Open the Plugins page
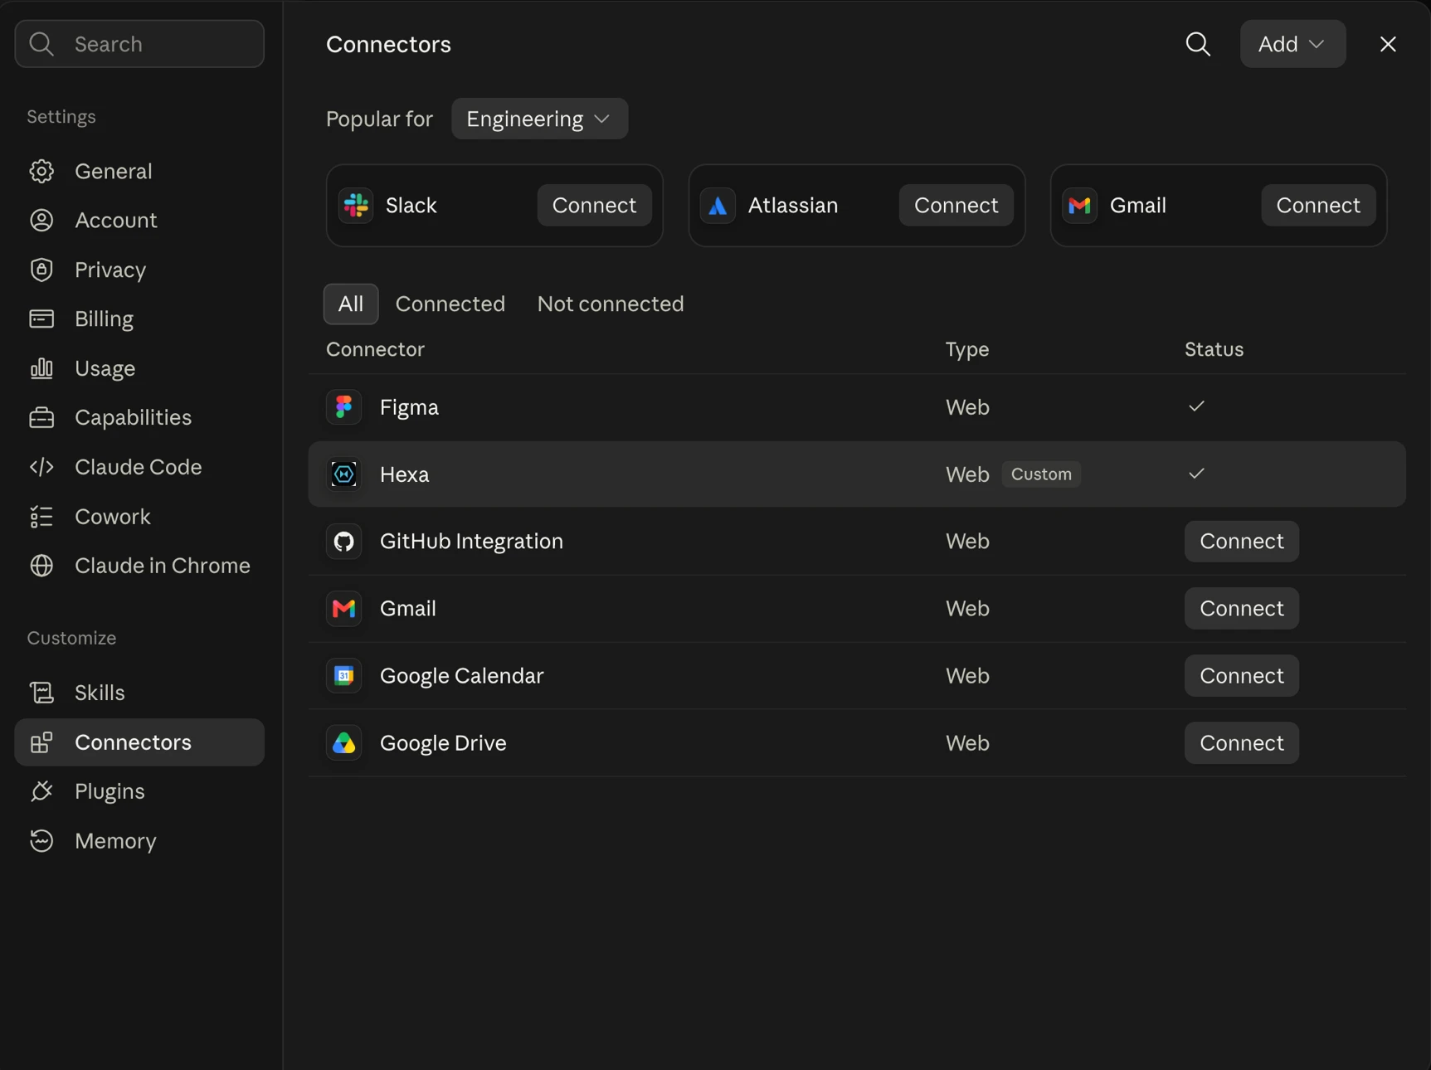Image resolution: width=1431 pixels, height=1070 pixels. (x=139, y=791)
